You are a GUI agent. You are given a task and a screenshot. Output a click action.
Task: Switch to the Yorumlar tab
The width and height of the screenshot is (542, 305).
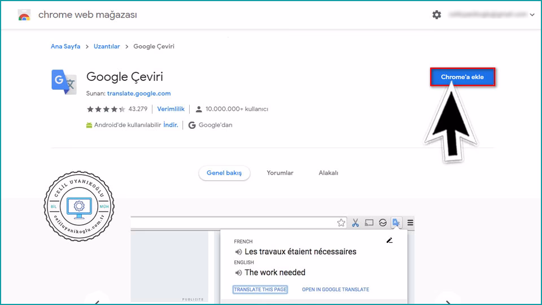[279, 173]
